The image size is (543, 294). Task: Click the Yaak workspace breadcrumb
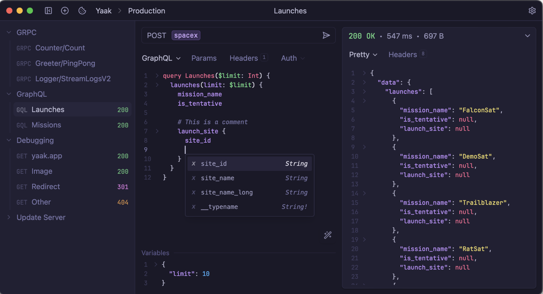(x=104, y=11)
